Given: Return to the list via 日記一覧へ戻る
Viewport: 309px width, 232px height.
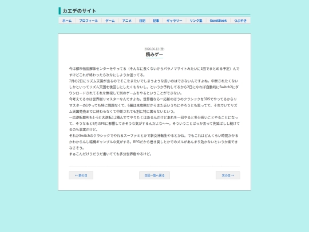Looking at the screenshot, I should [x=154, y=175].
